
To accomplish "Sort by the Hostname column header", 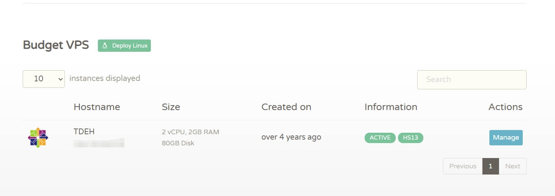I will click(97, 107).
